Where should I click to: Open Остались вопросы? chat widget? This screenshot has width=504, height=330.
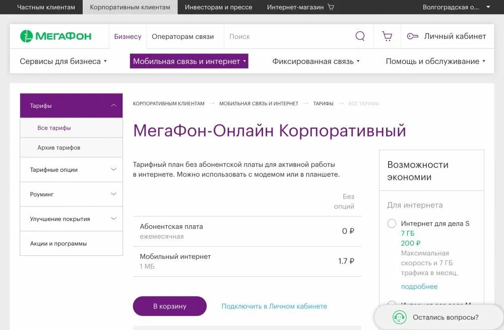click(439, 317)
